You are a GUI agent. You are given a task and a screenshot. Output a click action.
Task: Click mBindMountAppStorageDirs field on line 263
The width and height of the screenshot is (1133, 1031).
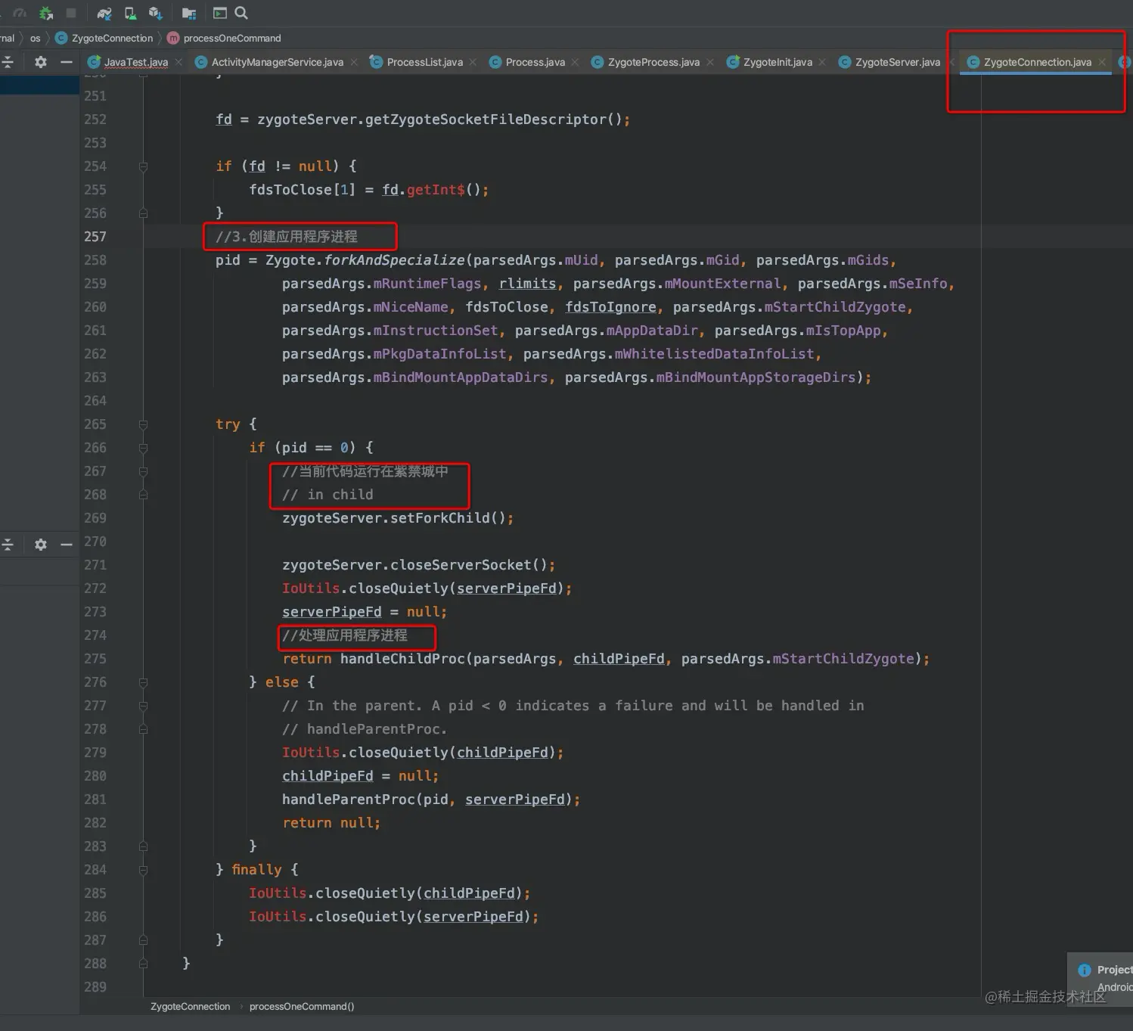click(x=755, y=377)
